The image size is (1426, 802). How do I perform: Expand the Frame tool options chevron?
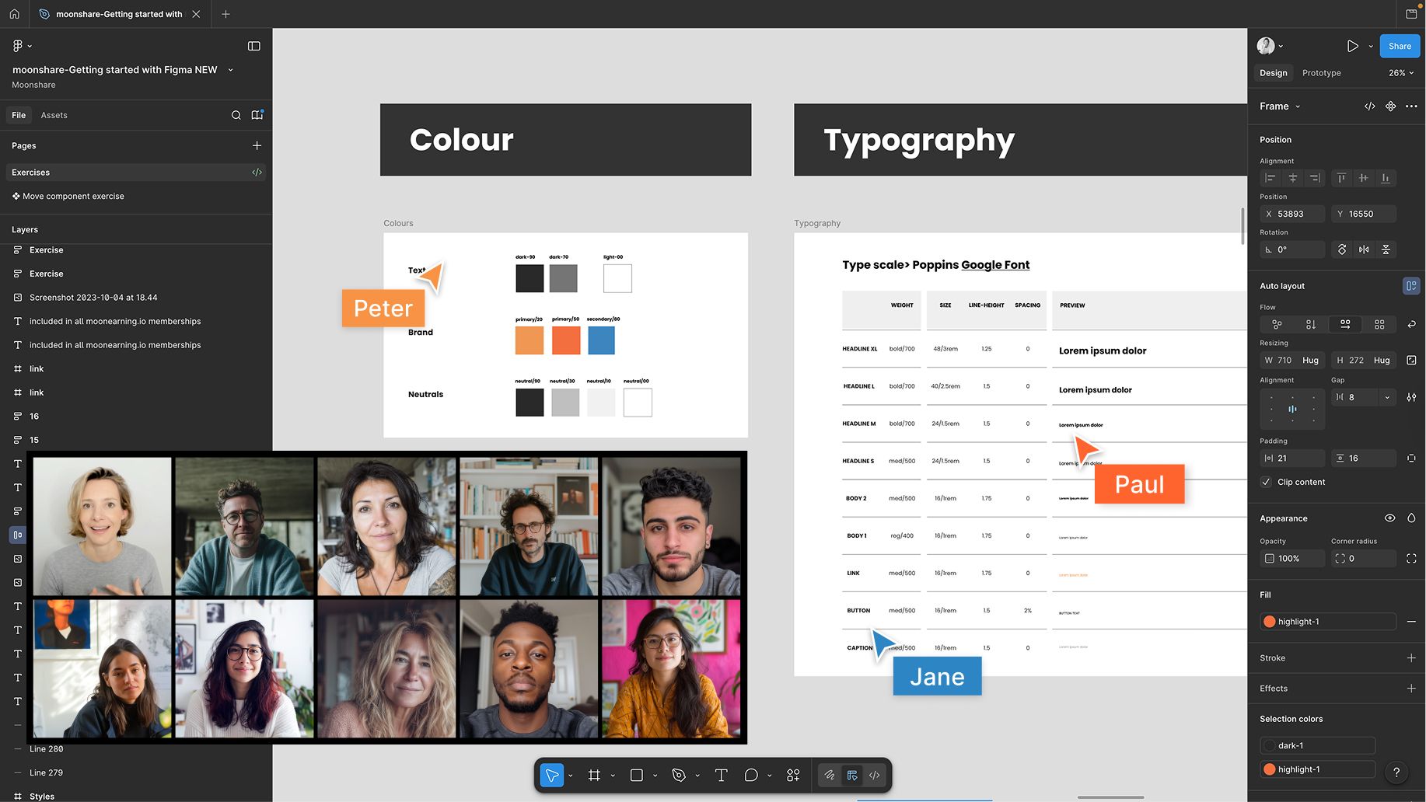point(613,776)
